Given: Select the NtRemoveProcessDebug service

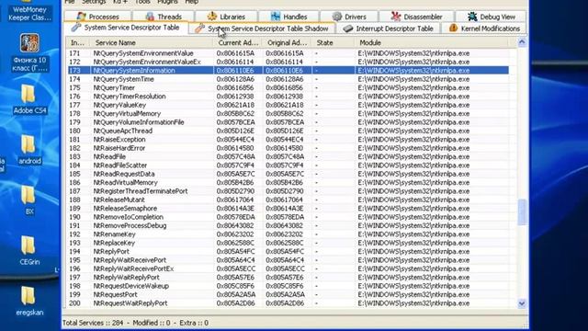Looking at the screenshot, I should point(288,226).
